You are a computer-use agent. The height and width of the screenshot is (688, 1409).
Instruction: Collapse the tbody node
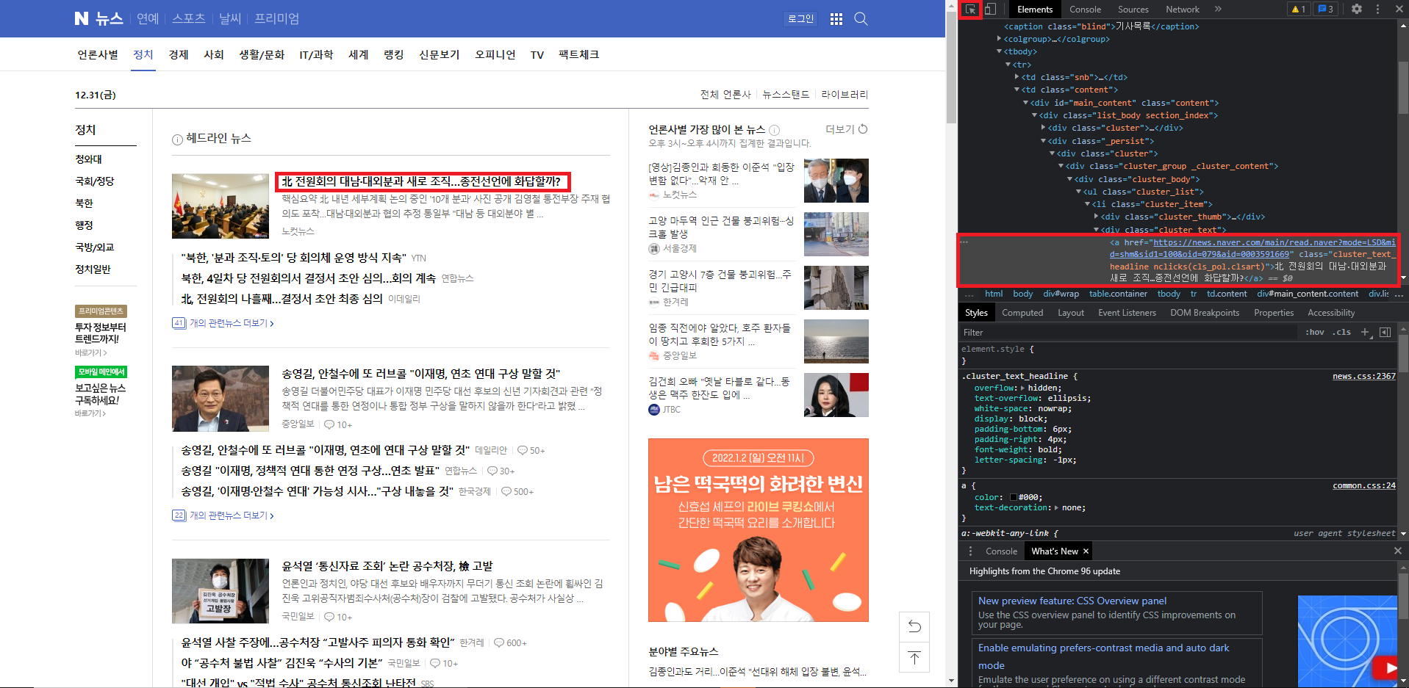click(999, 51)
